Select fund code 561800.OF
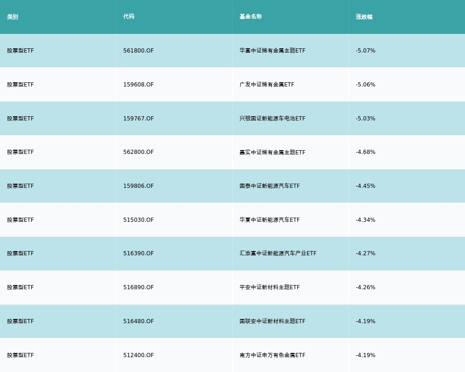The width and height of the screenshot is (465, 372). [x=139, y=51]
